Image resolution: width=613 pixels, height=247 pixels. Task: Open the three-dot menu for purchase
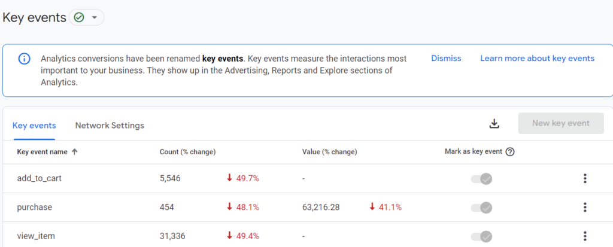[585, 207]
